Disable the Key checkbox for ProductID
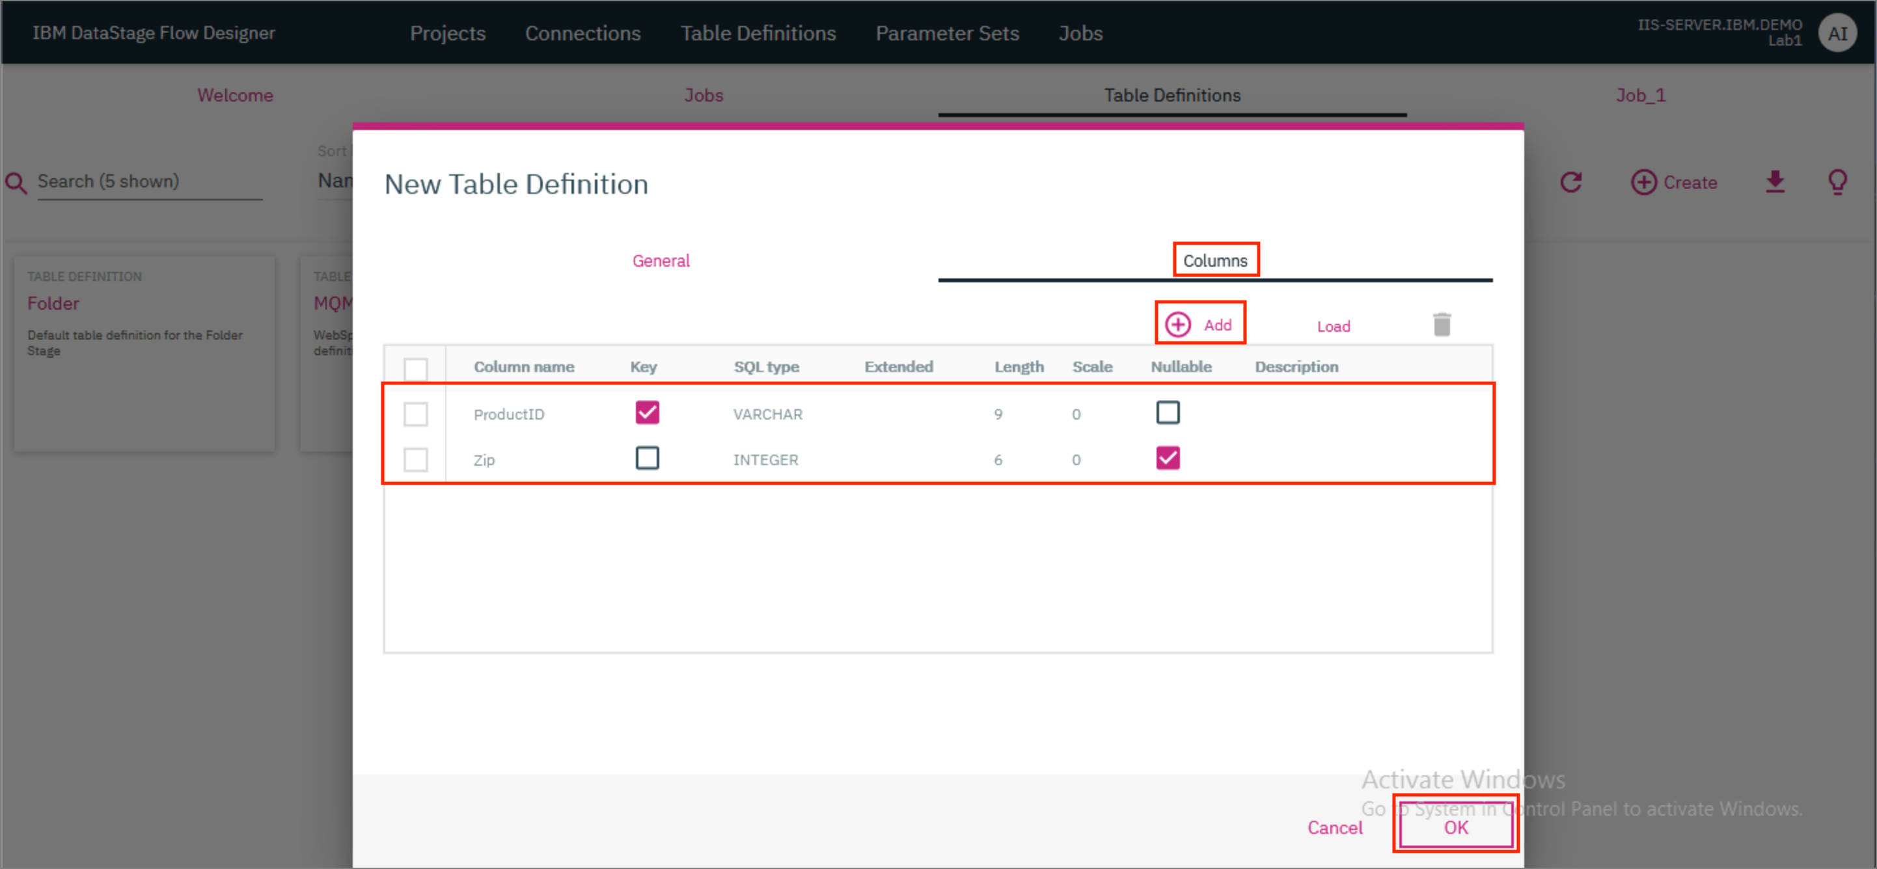This screenshot has height=869, width=1877. tap(646, 412)
